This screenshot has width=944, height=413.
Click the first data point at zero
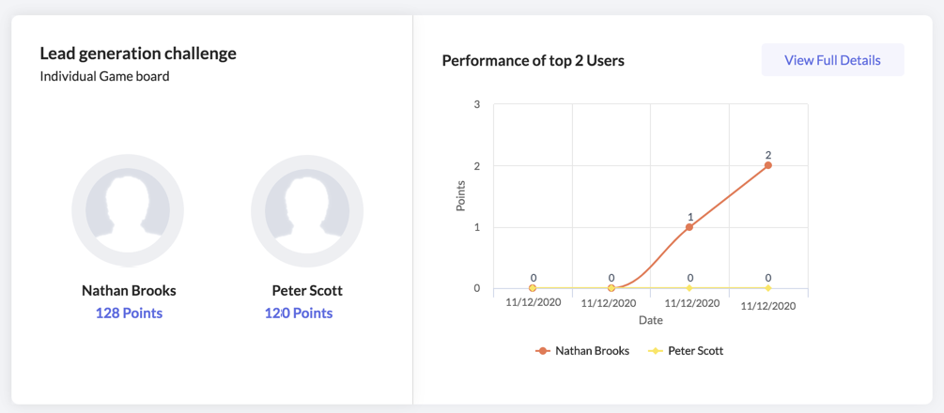coord(533,288)
